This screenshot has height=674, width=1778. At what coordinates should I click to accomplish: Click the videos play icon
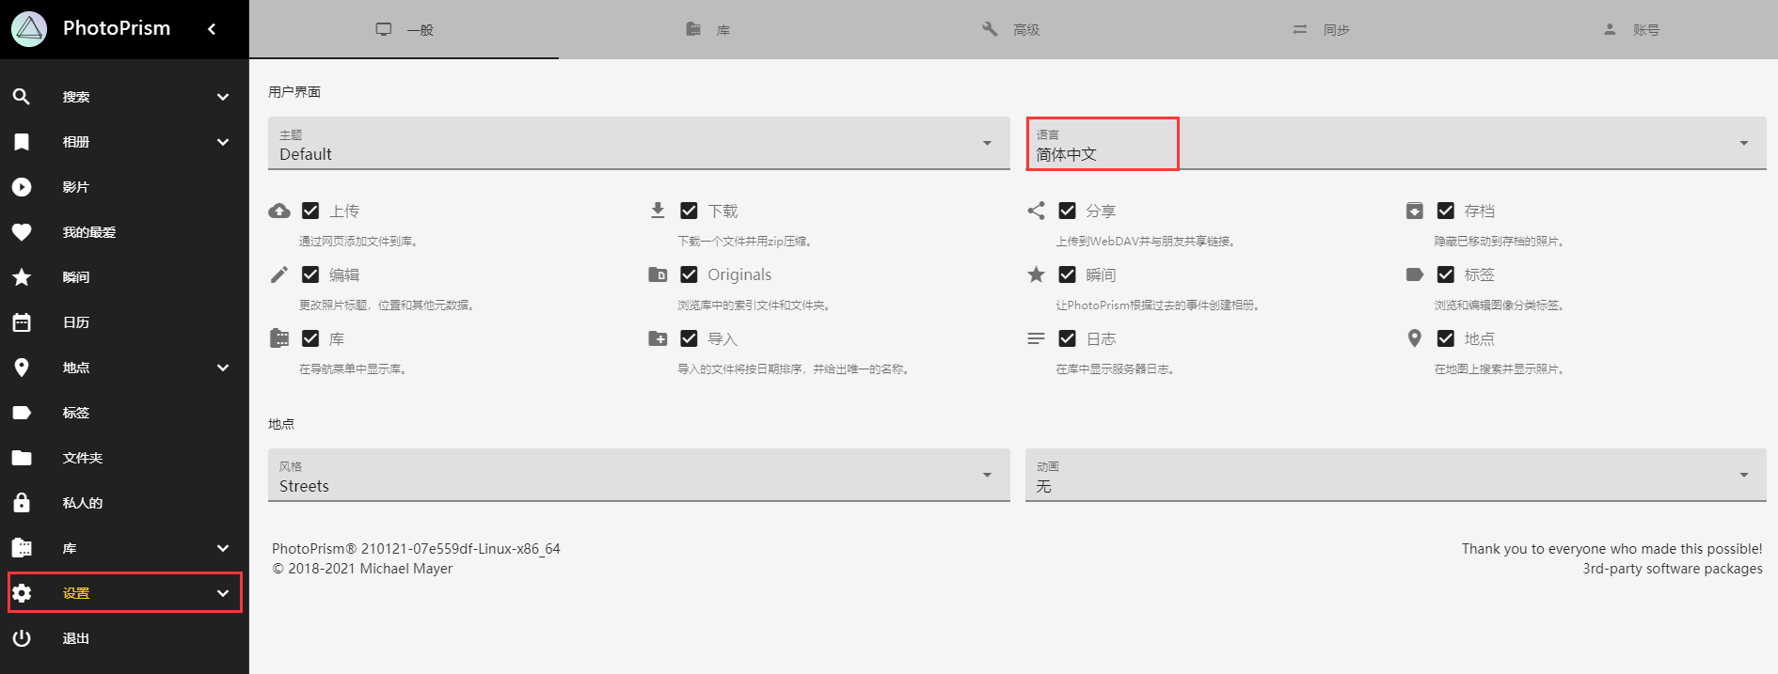[22, 187]
